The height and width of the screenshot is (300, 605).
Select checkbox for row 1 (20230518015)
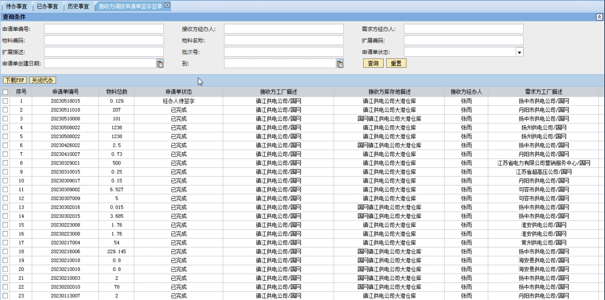(x=5, y=101)
